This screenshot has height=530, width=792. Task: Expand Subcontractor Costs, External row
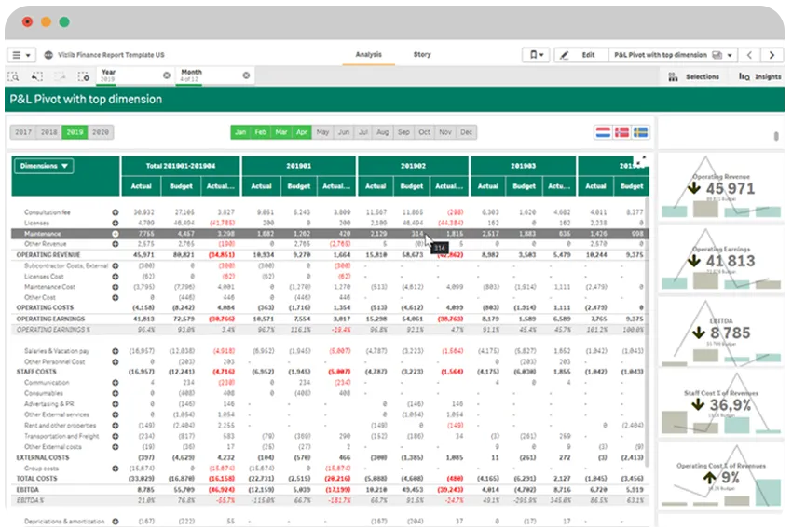(x=116, y=266)
